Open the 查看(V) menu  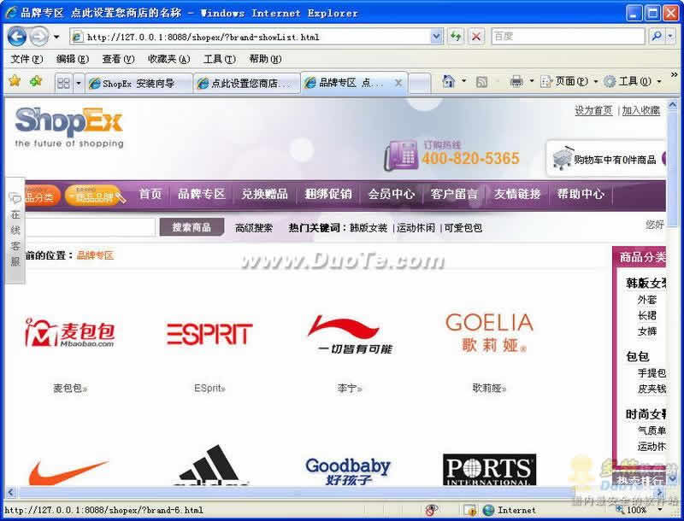coord(118,59)
